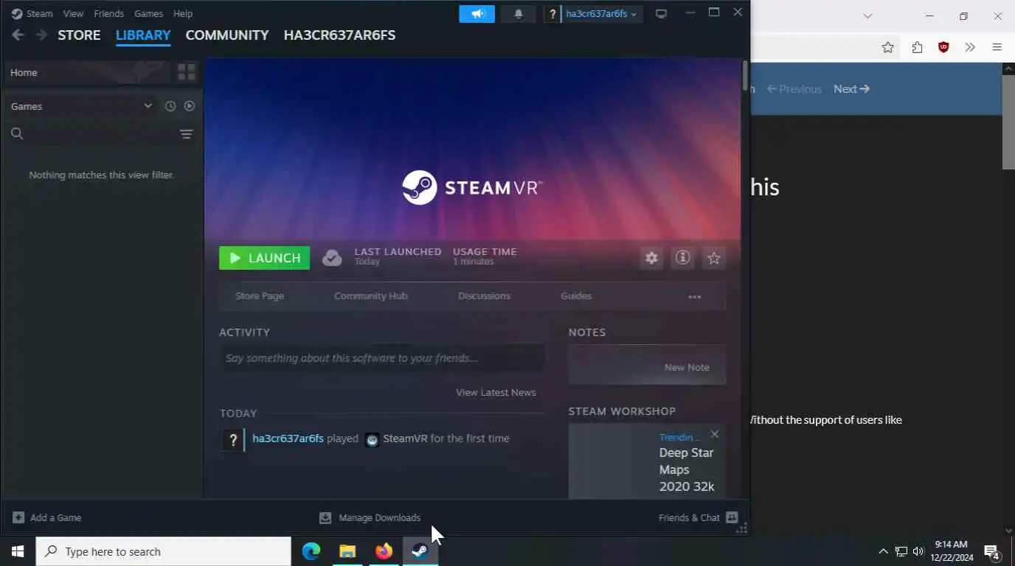
Task: Open advanced filter options icon
Action: (x=186, y=134)
